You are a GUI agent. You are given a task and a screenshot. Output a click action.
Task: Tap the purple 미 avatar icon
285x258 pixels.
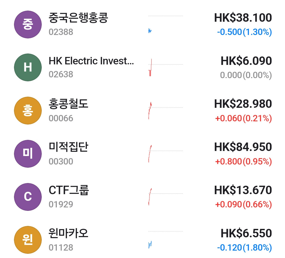click(28, 154)
